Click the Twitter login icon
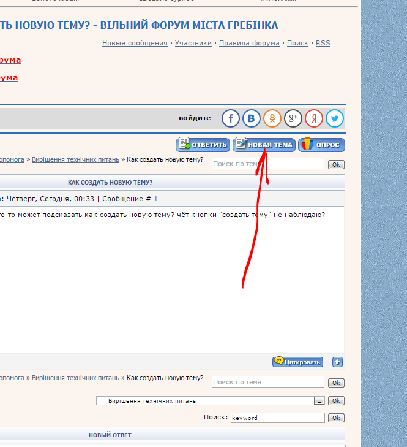Screen dimensions: 407x447 click(x=335, y=118)
